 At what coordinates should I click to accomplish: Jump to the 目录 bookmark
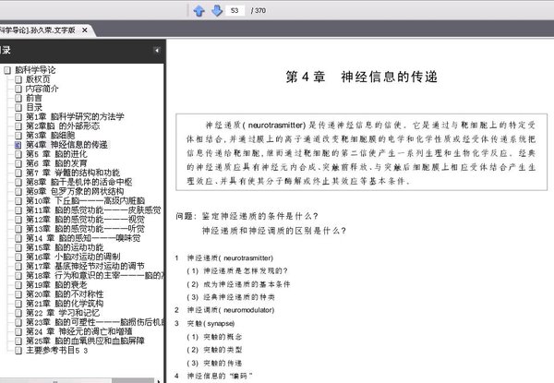coord(34,107)
